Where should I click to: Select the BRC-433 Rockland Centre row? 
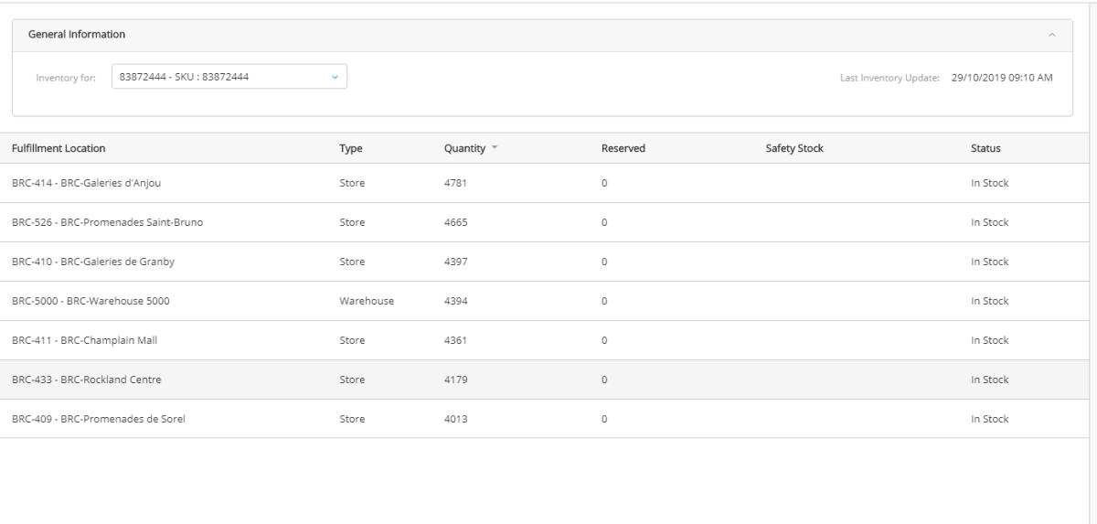pos(86,380)
